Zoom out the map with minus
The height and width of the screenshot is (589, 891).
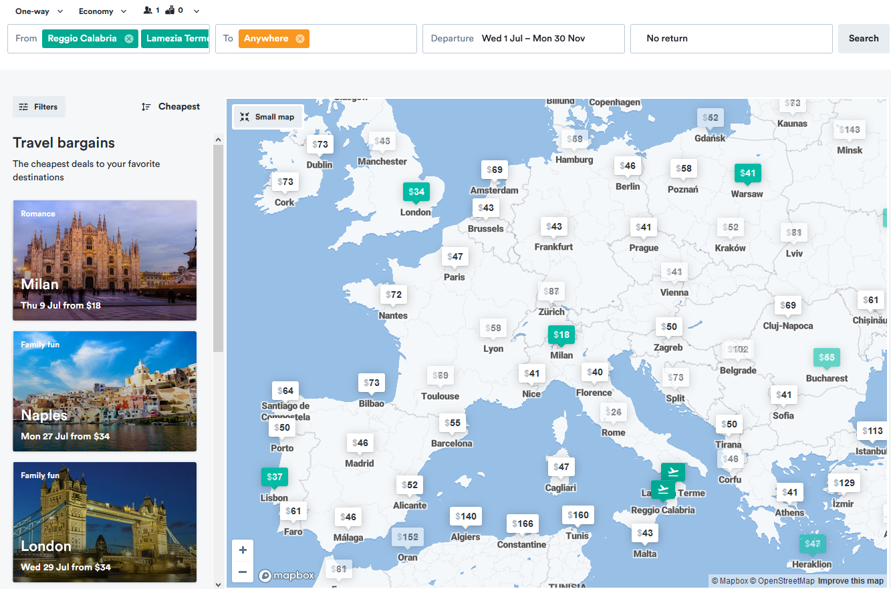pyautogui.click(x=243, y=572)
